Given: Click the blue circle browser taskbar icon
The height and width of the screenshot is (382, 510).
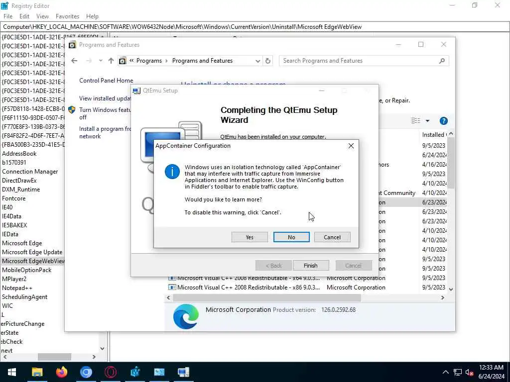Looking at the screenshot, I should [86, 372].
